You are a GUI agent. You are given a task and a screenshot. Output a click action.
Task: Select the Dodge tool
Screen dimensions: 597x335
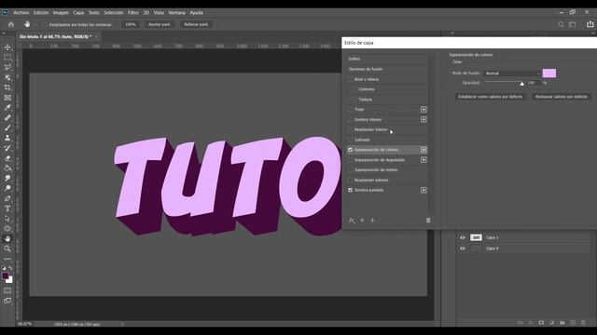coord(7,188)
